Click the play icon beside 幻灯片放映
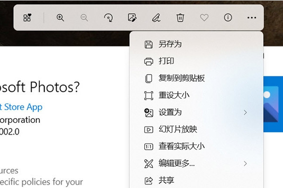This screenshot has height=188, width=283. (149, 129)
